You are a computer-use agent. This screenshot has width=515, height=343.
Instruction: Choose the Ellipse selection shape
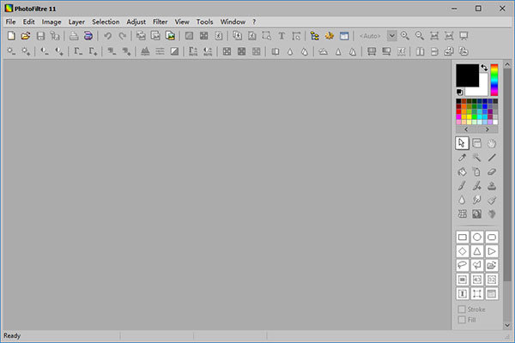click(x=477, y=237)
